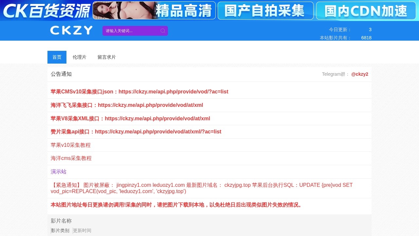The image size is (419, 236).
Task: Click the 国内CDN加速 banner button
Action: (366, 10)
